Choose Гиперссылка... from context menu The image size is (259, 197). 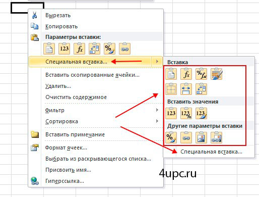(x=64, y=181)
